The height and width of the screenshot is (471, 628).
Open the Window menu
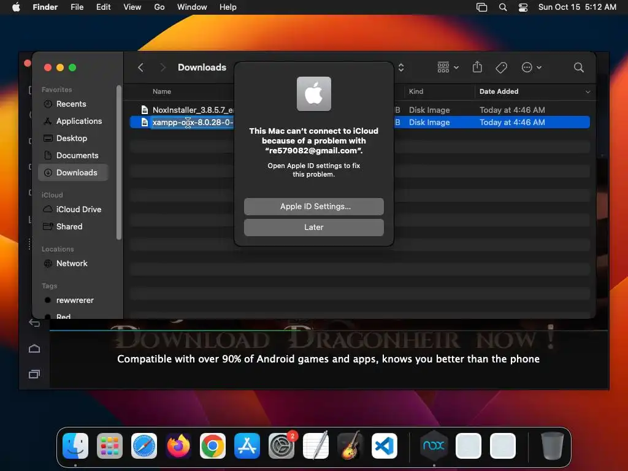point(192,7)
